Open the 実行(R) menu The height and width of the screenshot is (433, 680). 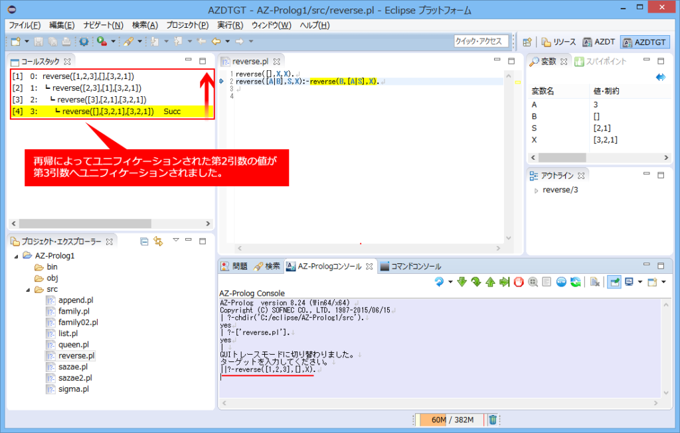pyautogui.click(x=231, y=25)
